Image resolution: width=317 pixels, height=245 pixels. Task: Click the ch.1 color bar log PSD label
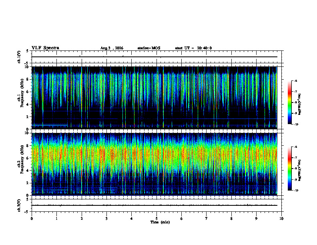(x=300, y=104)
